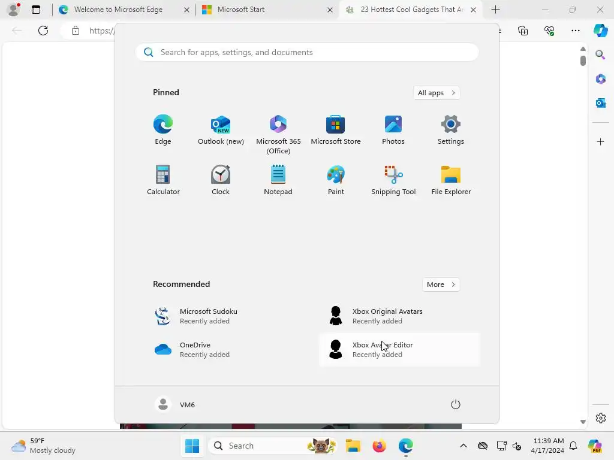This screenshot has width=614, height=460.
Task: Open Microsoft 365 (Office) app
Action: tap(278, 135)
